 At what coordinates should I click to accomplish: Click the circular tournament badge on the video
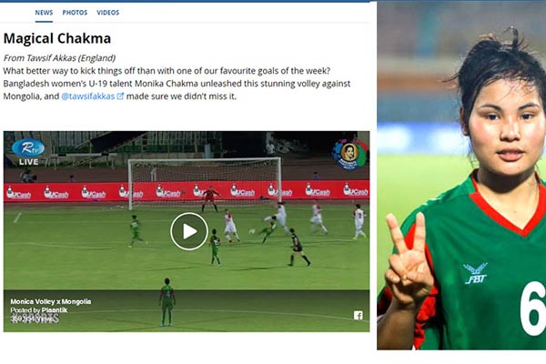(x=349, y=155)
